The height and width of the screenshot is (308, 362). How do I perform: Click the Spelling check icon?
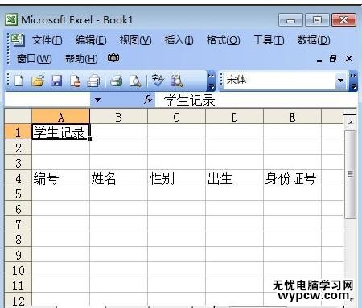(158, 80)
